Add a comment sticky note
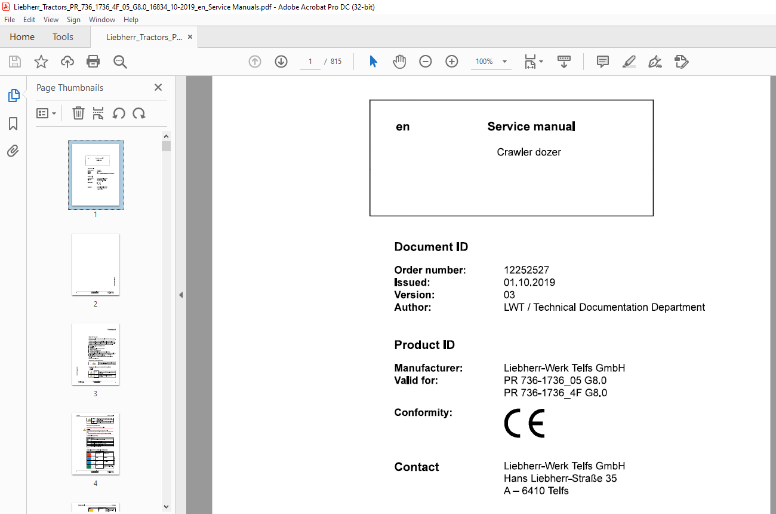This screenshot has height=514, width=776. [x=603, y=62]
